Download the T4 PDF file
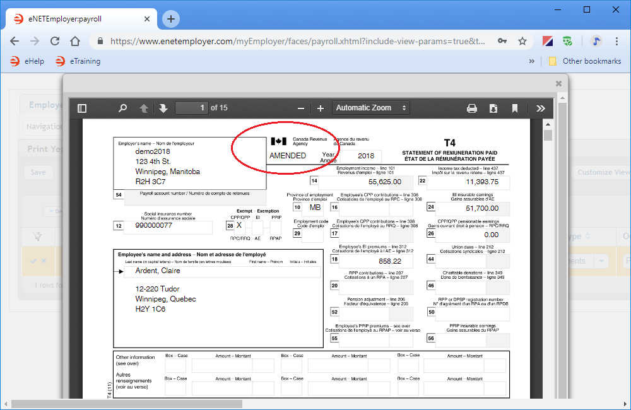Viewport: 631px width, 410px height. [x=493, y=108]
